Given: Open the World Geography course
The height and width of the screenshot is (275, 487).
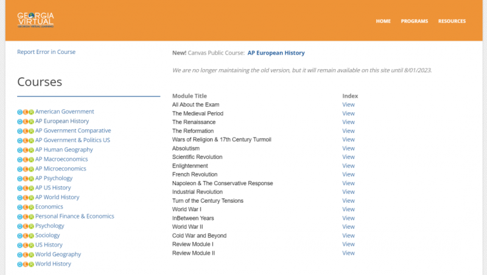Looking at the screenshot, I should (x=58, y=254).
